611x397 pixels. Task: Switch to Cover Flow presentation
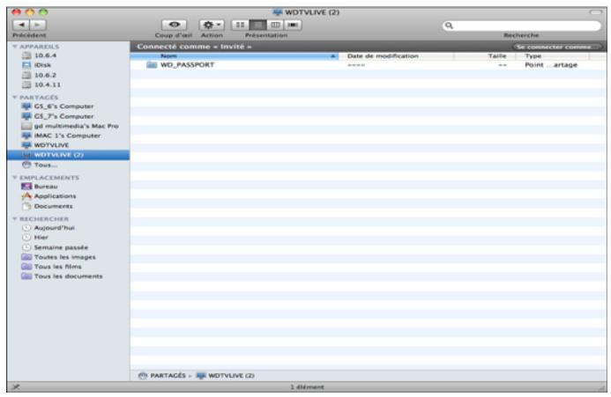(x=293, y=25)
